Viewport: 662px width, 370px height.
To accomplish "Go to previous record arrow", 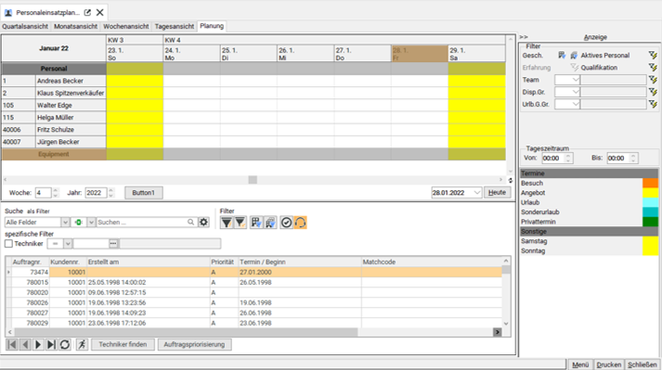I will [25, 344].
